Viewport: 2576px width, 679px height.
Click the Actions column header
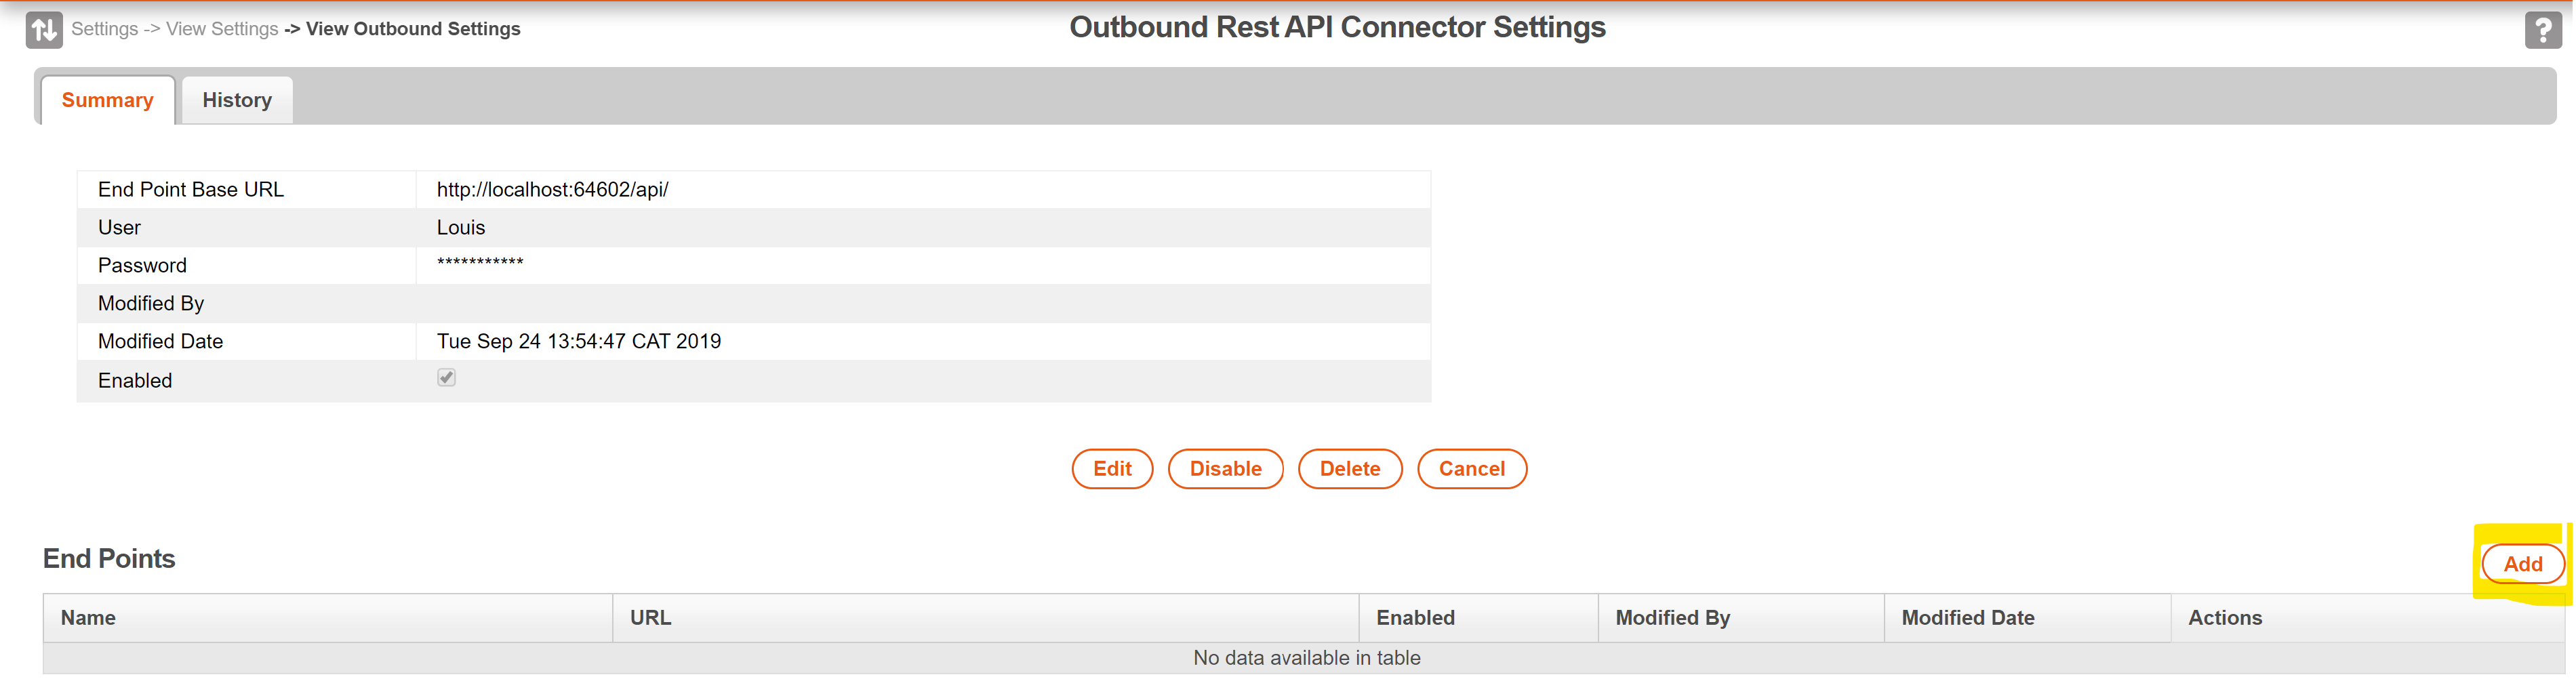click(x=2224, y=618)
